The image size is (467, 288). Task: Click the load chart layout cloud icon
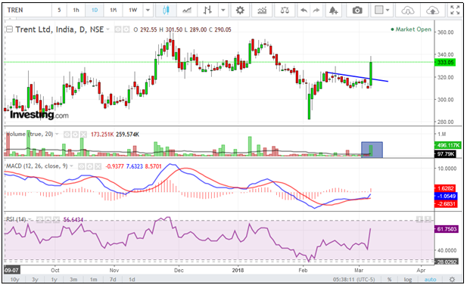click(408, 11)
